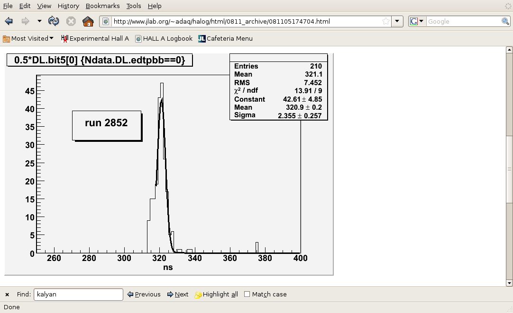Click the window resize grip in status bar
Image resolution: width=513 pixels, height=313 pixels.
click(x=510, y=310)
